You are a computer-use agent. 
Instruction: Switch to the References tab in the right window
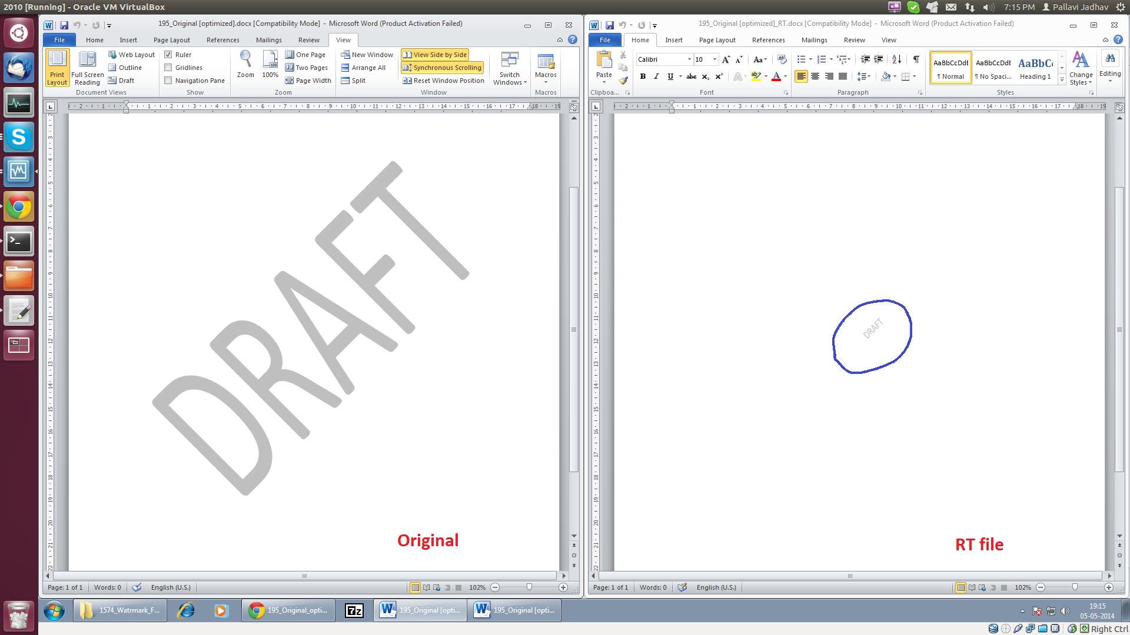[x=768, y=40]
